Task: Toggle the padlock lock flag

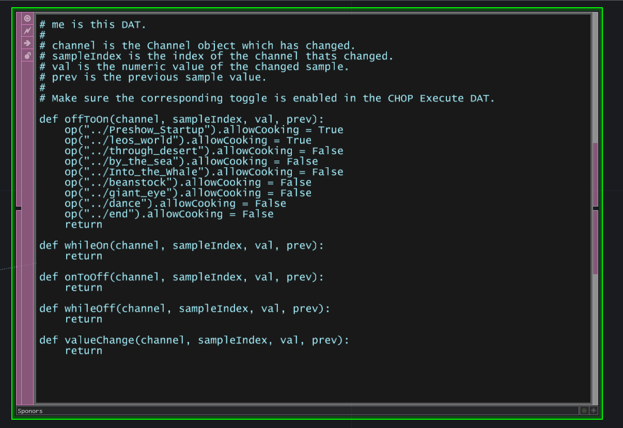Action: coord(27,56)
